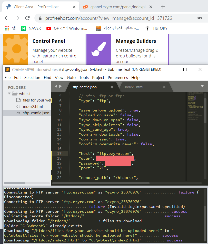Open the Manage Builders heading link
Screen dimensions: 208x244
pos(136,41)
